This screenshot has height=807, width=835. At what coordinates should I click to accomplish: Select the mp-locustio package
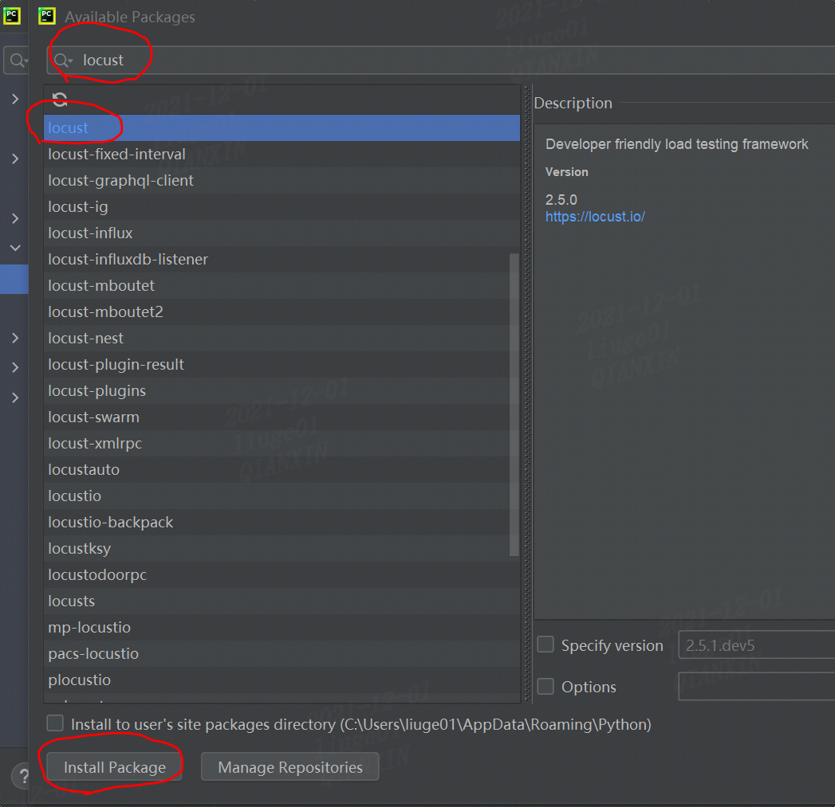point(282,628)
